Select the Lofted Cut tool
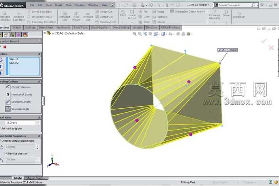 104,17
